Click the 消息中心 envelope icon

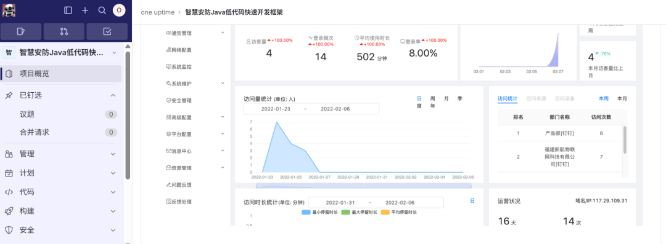[168, 151]
